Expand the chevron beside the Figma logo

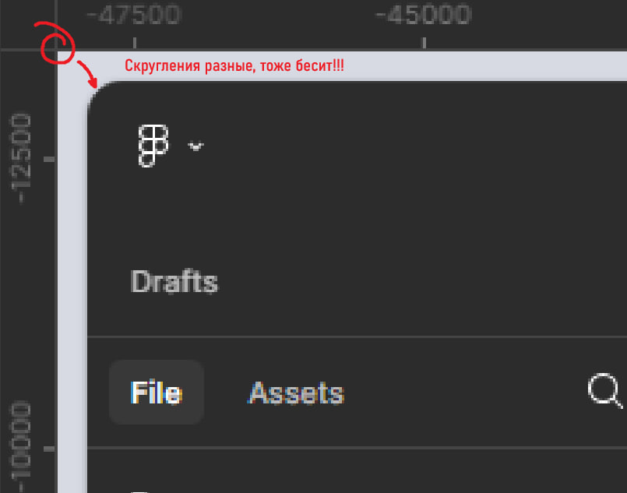195,146
